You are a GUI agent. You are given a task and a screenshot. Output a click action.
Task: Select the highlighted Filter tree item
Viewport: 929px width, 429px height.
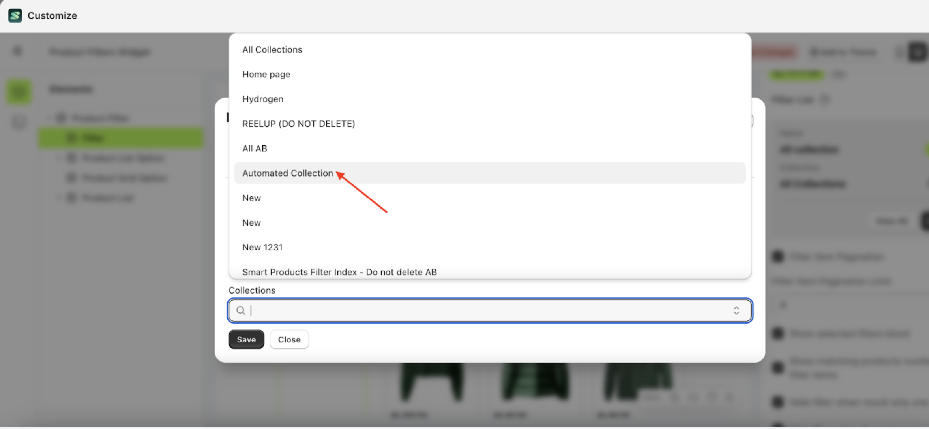click(120, 138)
